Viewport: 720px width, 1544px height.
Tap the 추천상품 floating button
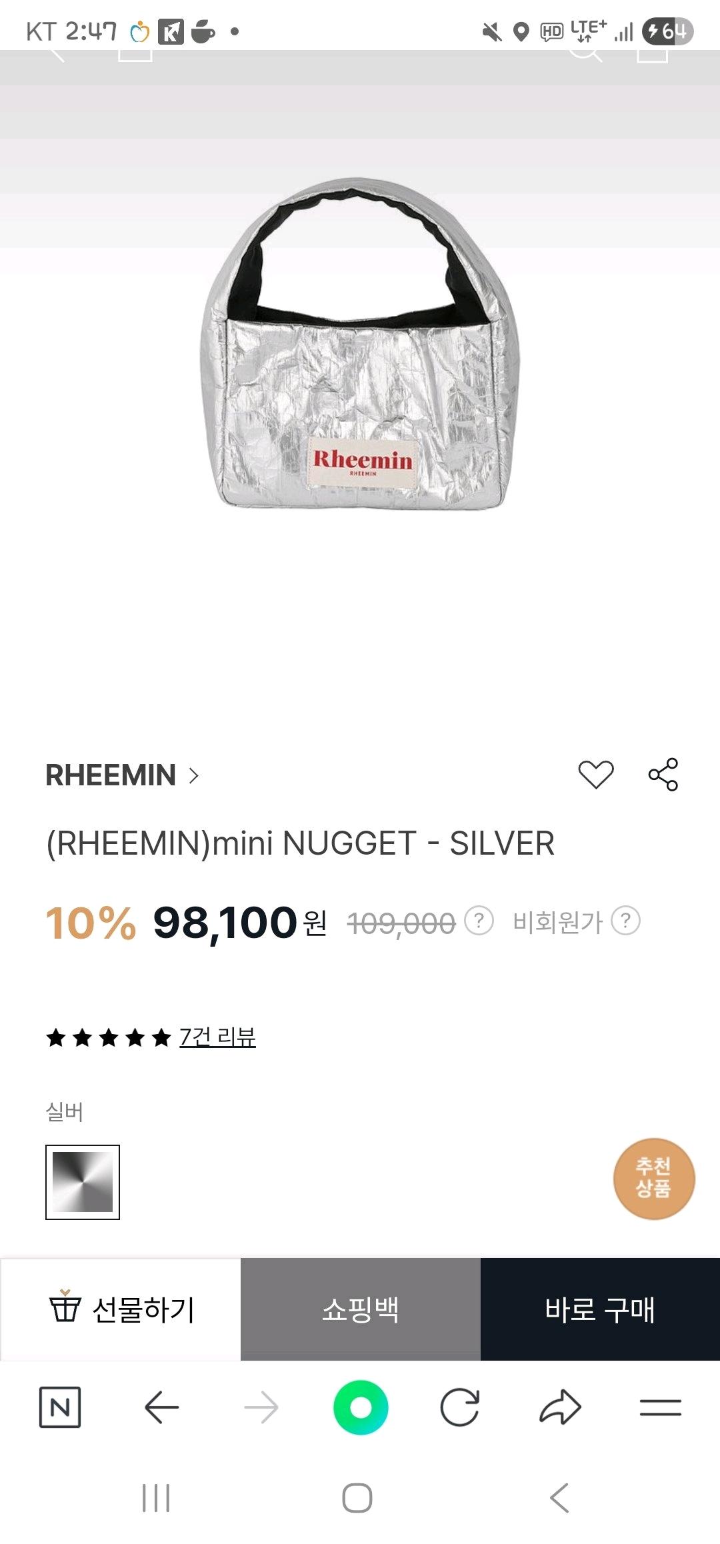click(x=654, y=1179)
